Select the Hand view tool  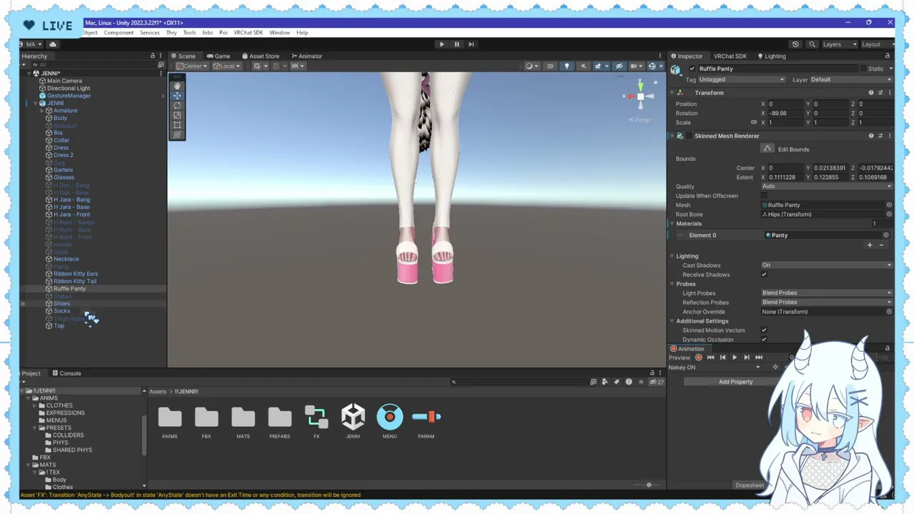click(x=177, y=85)
